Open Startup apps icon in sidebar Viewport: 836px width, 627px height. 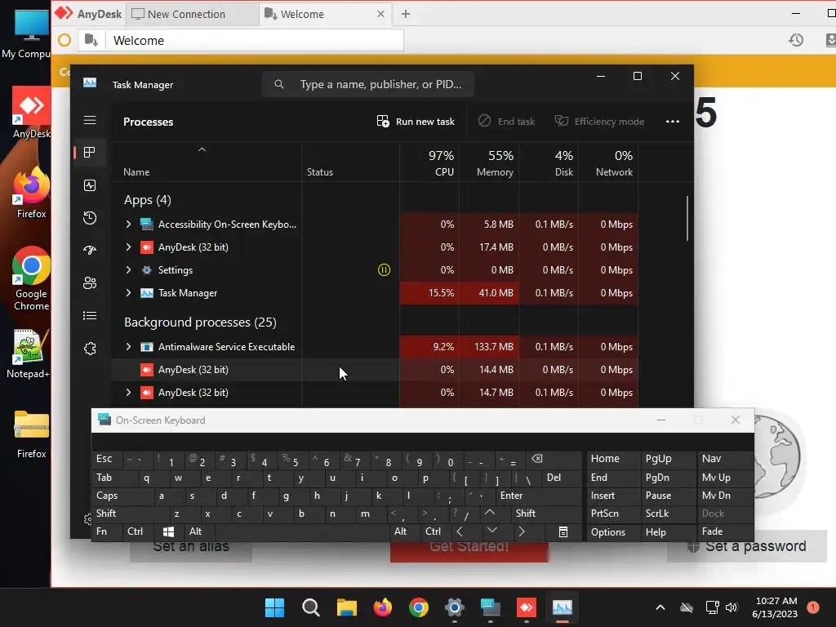point(90,250)
